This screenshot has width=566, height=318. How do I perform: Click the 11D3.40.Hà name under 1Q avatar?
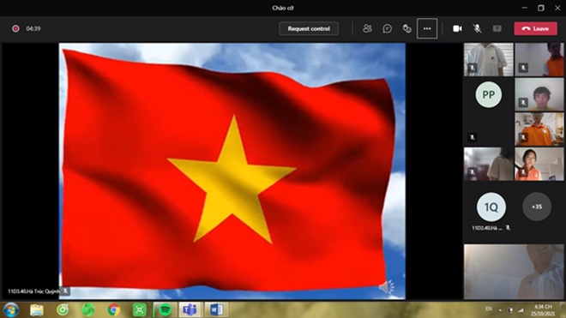(486, 228)
